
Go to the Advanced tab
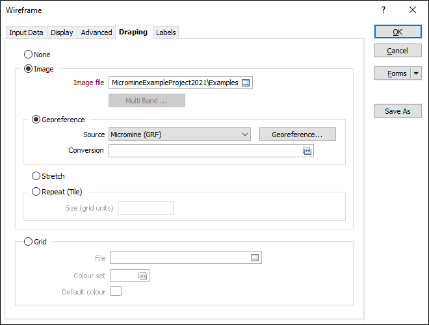96,32
